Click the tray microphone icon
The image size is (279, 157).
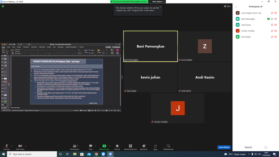tap(252, 154)
